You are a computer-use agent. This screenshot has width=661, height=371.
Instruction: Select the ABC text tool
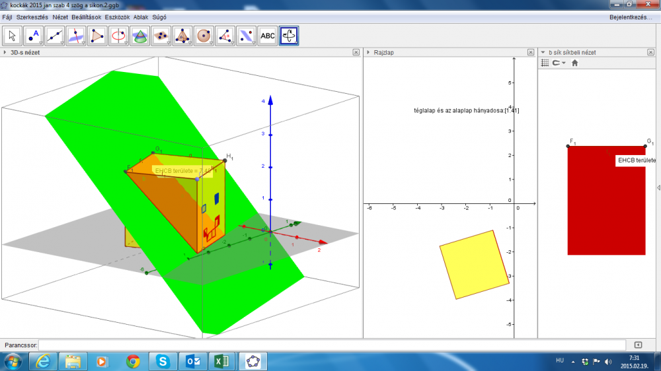tap(268, 36)
